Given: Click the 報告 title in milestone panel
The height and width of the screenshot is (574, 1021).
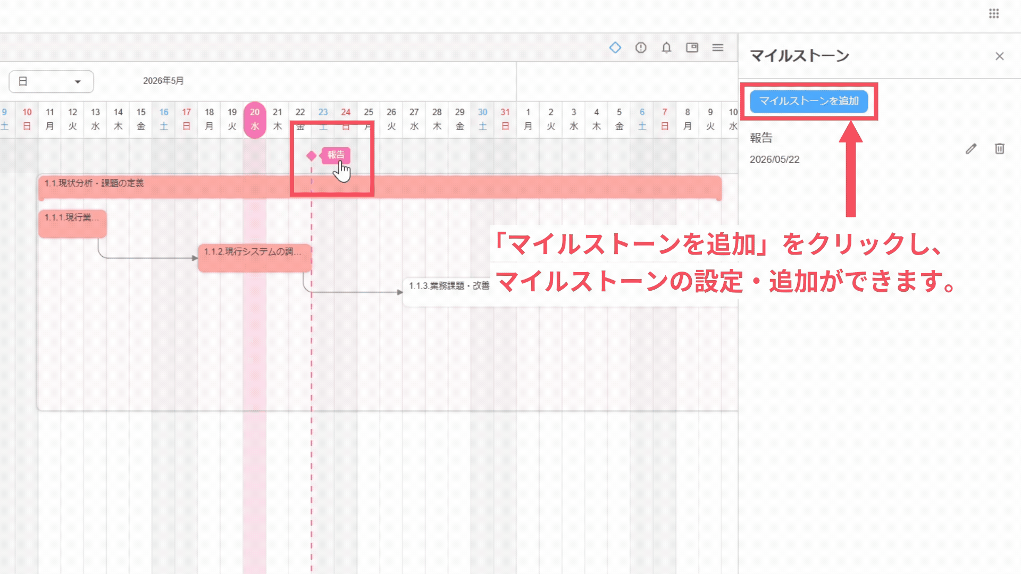Looking at the screenshot, I should 761,138.
